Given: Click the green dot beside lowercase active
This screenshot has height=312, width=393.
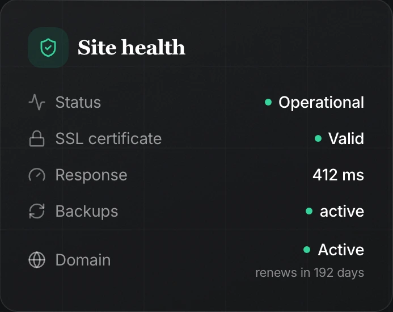Looking at the screenshot, I should coord(309,211).
